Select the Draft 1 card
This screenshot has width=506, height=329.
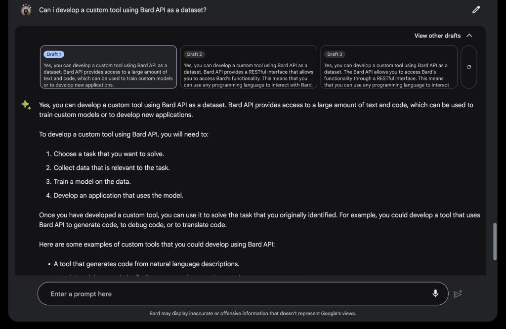point(108,67)
